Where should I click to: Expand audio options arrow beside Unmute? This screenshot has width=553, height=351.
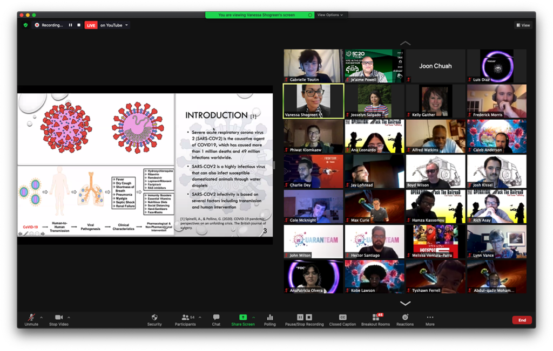(41, 317)
